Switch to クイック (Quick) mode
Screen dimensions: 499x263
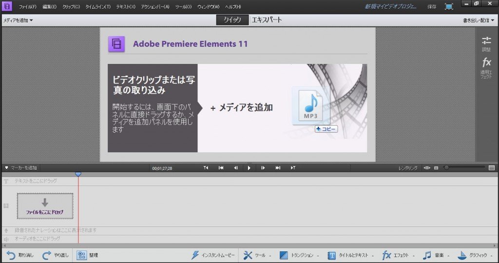[232, 20]
